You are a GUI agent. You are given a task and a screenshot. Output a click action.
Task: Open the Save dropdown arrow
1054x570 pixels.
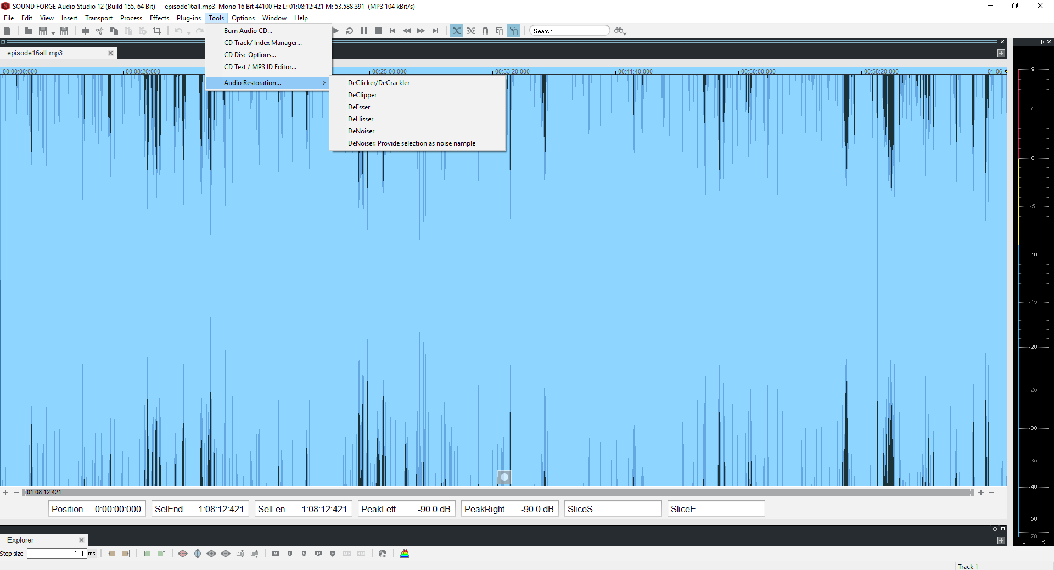pos(53,33)
